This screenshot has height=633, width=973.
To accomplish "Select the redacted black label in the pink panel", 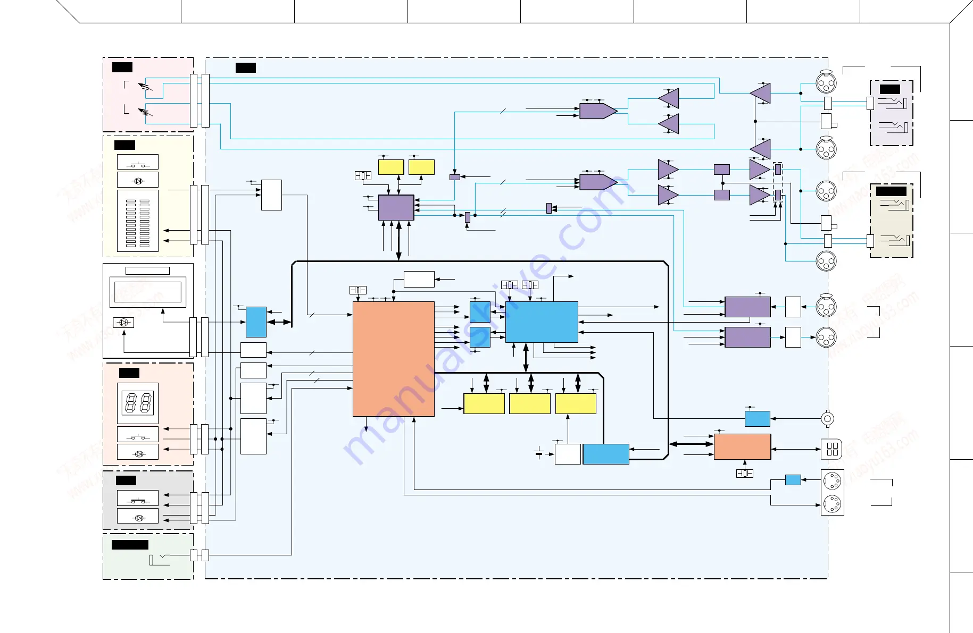I will click(x=122, y=67).
